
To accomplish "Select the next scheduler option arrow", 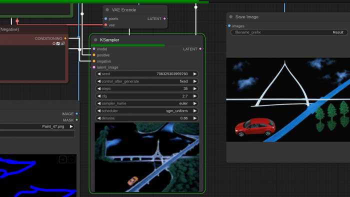I will tap(195, 110).
